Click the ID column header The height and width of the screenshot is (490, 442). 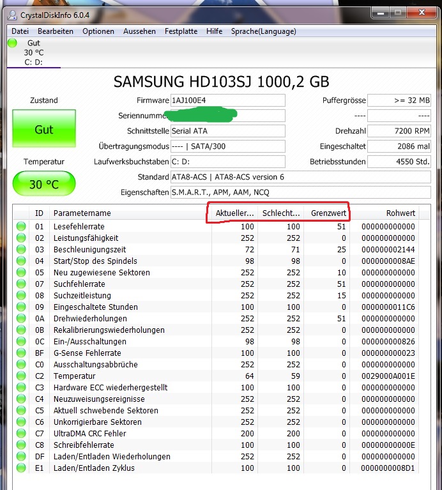39,213
